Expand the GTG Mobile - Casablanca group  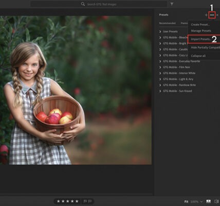173,49
